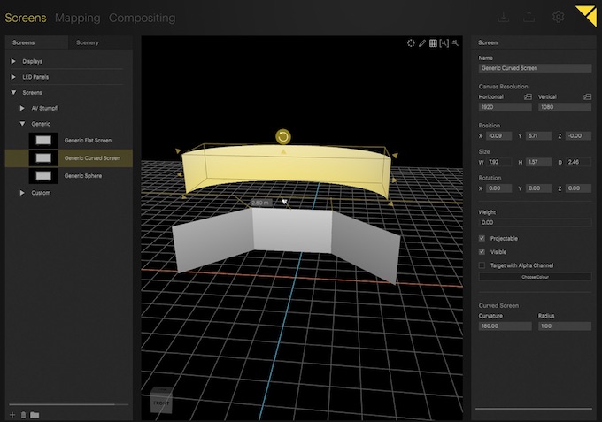Expand the AV Stumpfl folder

tap(22, 108)
